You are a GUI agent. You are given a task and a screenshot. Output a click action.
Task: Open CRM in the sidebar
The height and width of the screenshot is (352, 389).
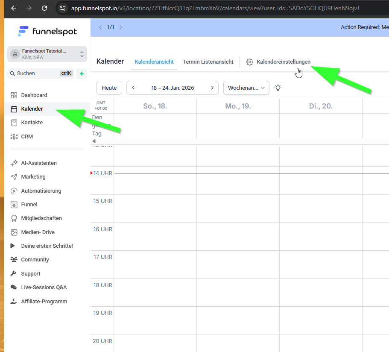click(x=27, y=137)
